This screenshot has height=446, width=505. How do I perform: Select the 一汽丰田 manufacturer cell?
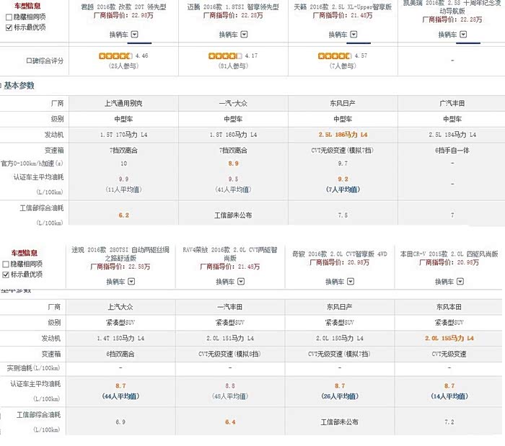pos(230,307)
